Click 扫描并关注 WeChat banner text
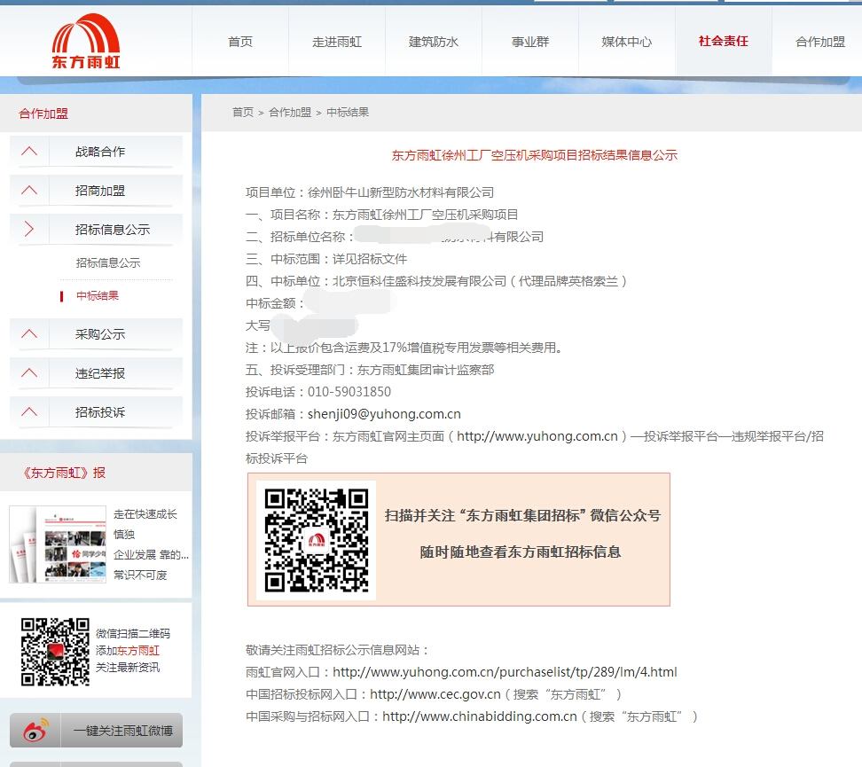This screenshot has width=862, height=767. pos(522,516)
